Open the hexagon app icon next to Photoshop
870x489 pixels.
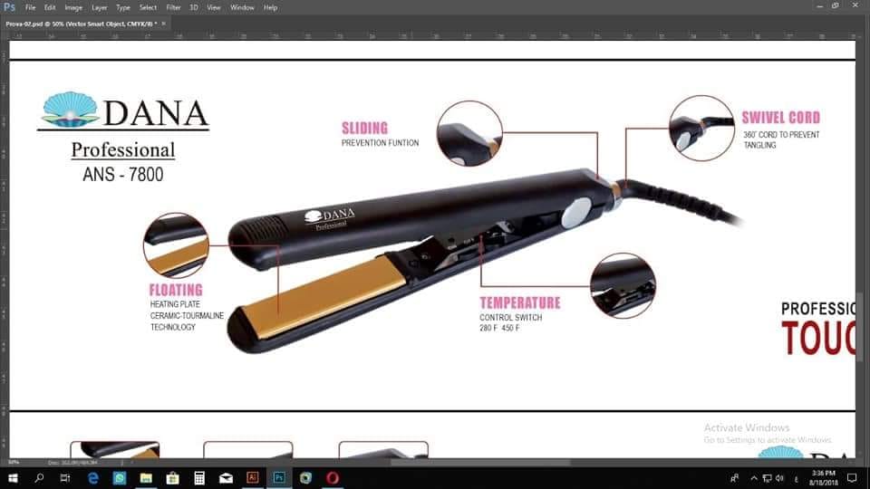[x=305, y=478]
